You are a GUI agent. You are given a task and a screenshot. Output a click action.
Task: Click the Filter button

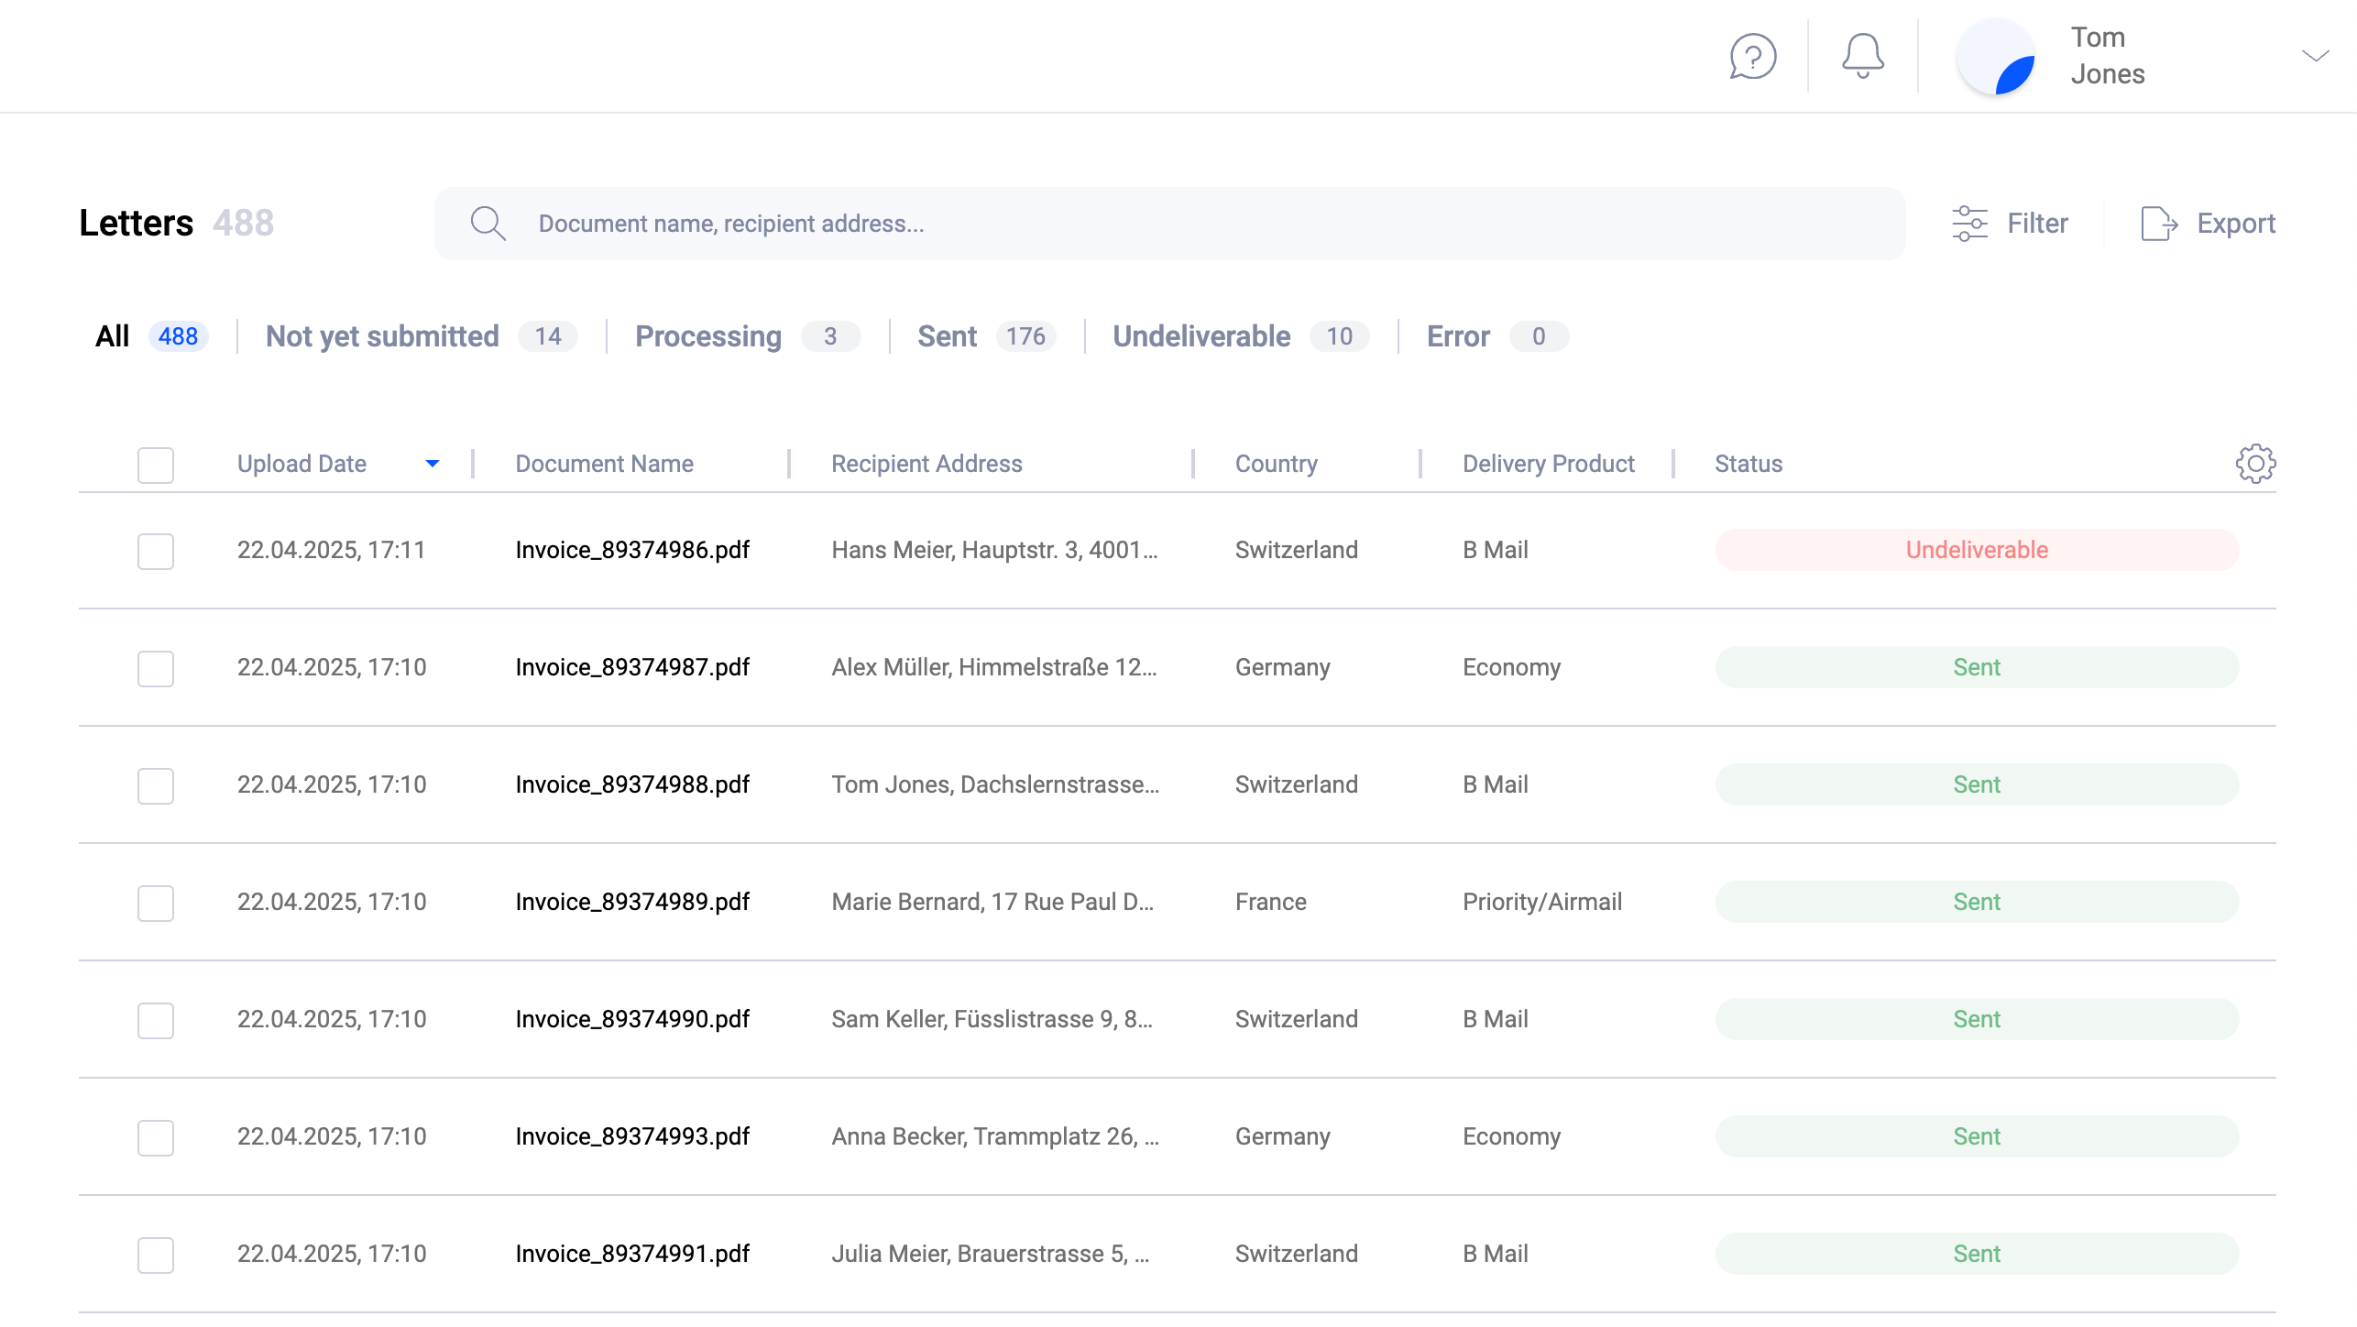(x=2036, y=223)
